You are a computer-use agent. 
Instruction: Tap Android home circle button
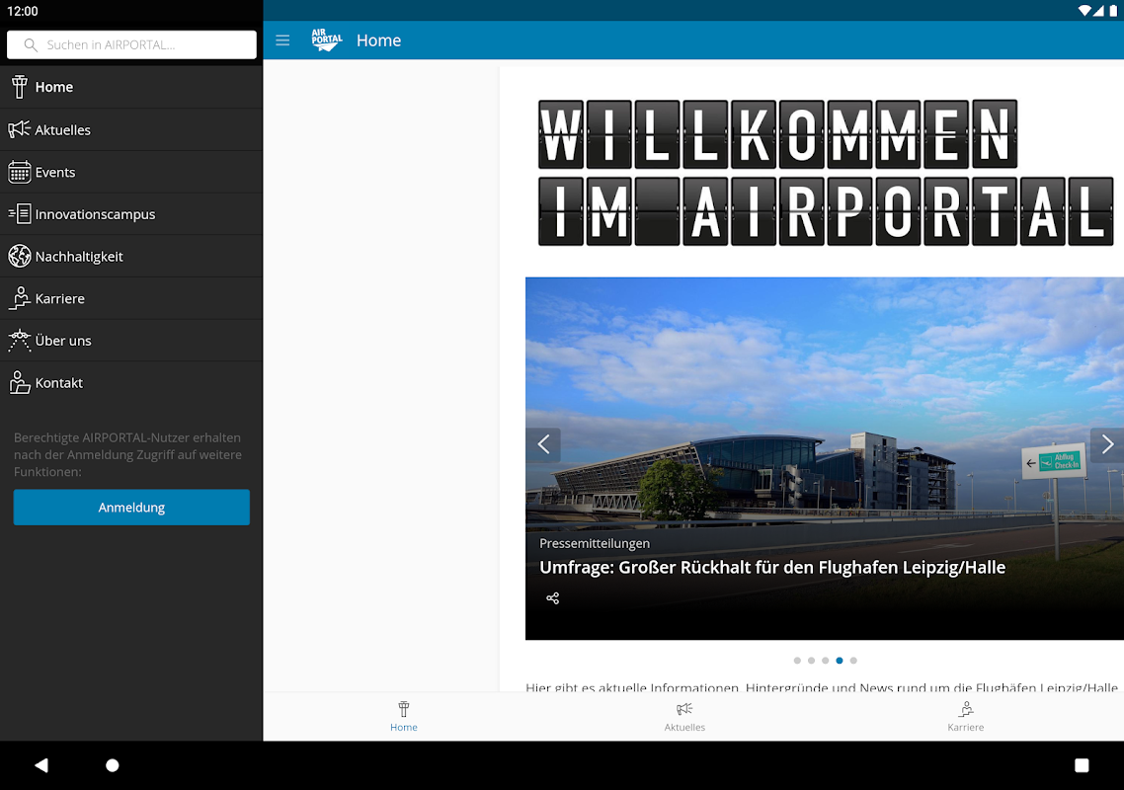click(113, 765)
